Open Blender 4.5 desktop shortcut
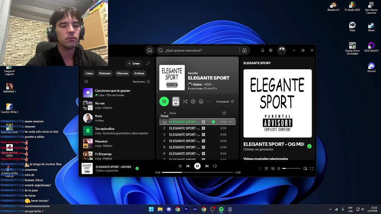381x214 pixels. click(333, 7)
